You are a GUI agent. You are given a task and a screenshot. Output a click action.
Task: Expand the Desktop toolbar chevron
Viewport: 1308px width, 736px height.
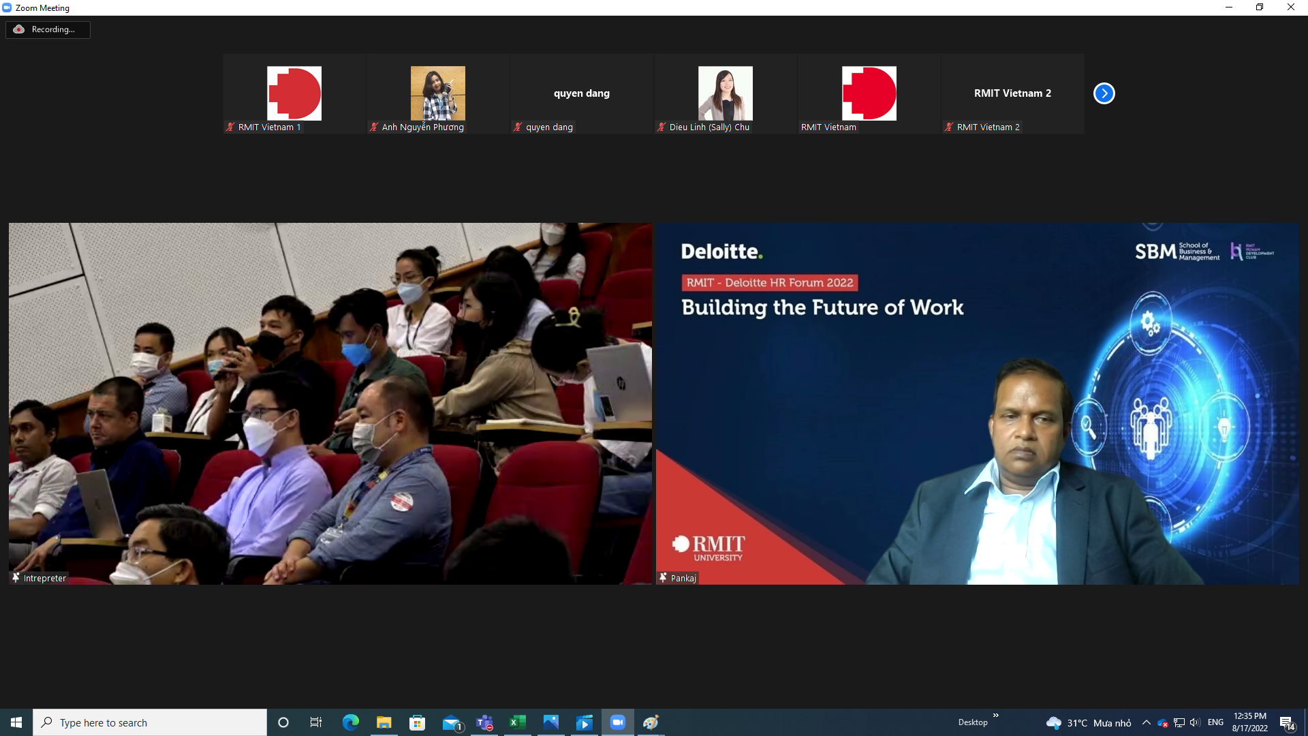(x=996, y=716)
